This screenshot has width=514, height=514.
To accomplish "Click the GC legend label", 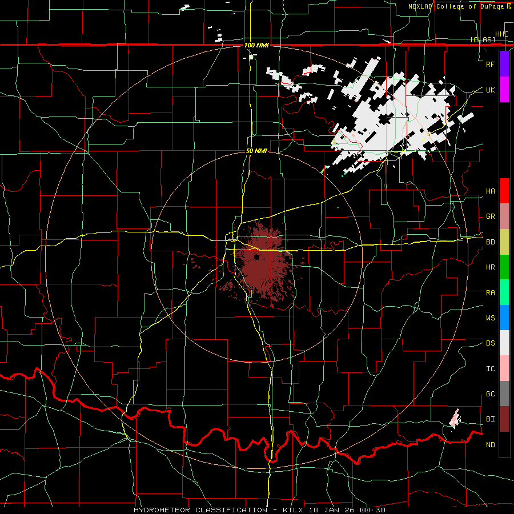I will 490,393.
